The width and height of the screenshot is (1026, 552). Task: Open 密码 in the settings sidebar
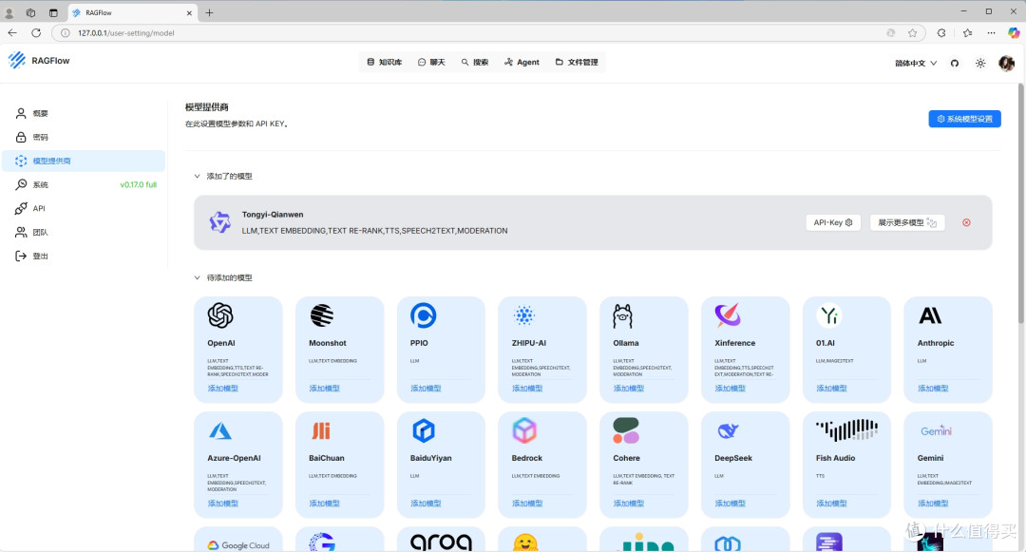[x=84, y=138]
